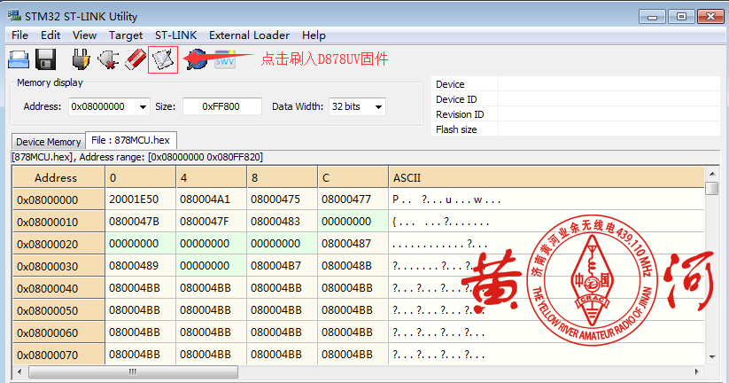This screenshot has width=729, height=383.
Task: Switch to the Device Memory tab
Action: tap(49, 142)
